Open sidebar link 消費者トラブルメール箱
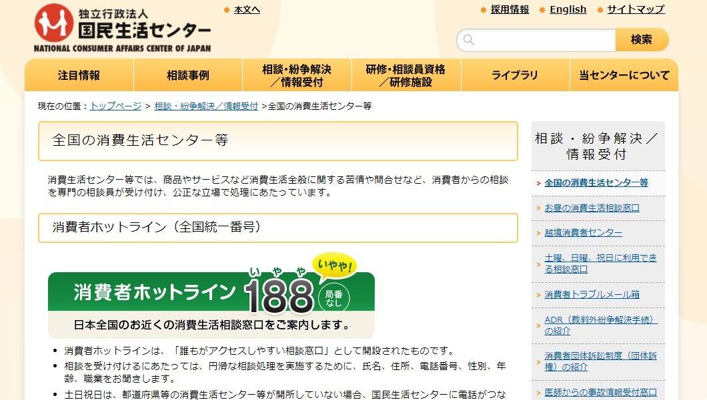Viewport: 707px width, 400px height. click(x=592, y=294)
